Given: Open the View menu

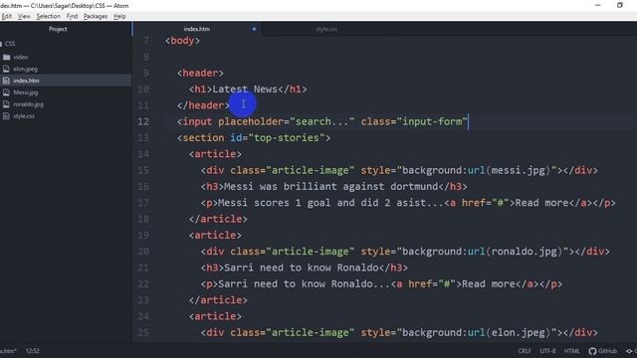Looking at the screenshot, I should pyautogui.click(x=24, y=16).
